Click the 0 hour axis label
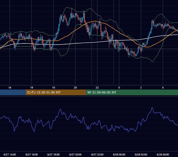Screen dimensions: 178x157 (119, 88)
